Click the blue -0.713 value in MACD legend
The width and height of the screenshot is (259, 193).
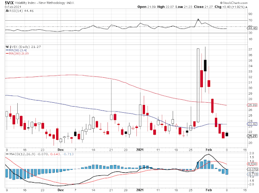pyautogui.click(x=68, y=154)
